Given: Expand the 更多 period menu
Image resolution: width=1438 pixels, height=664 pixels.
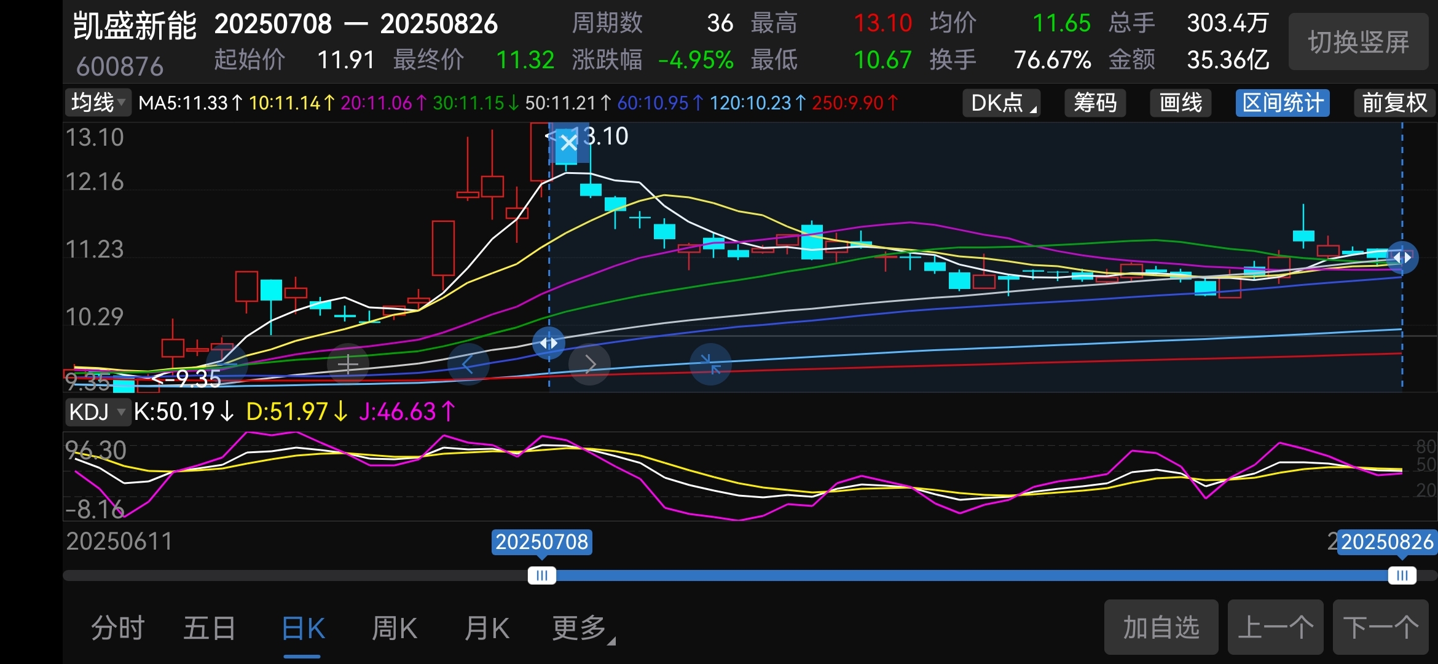Looking at the screenshot, I should (583, 628).
